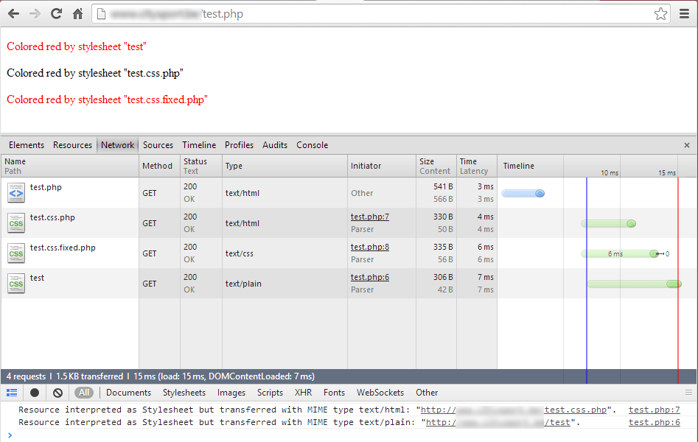Open the Sources tab

click(158, 145)
